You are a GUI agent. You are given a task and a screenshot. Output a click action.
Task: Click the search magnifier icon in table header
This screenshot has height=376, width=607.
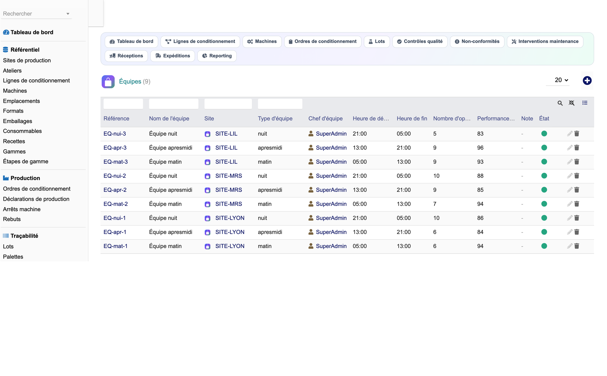tap(560, 103)
